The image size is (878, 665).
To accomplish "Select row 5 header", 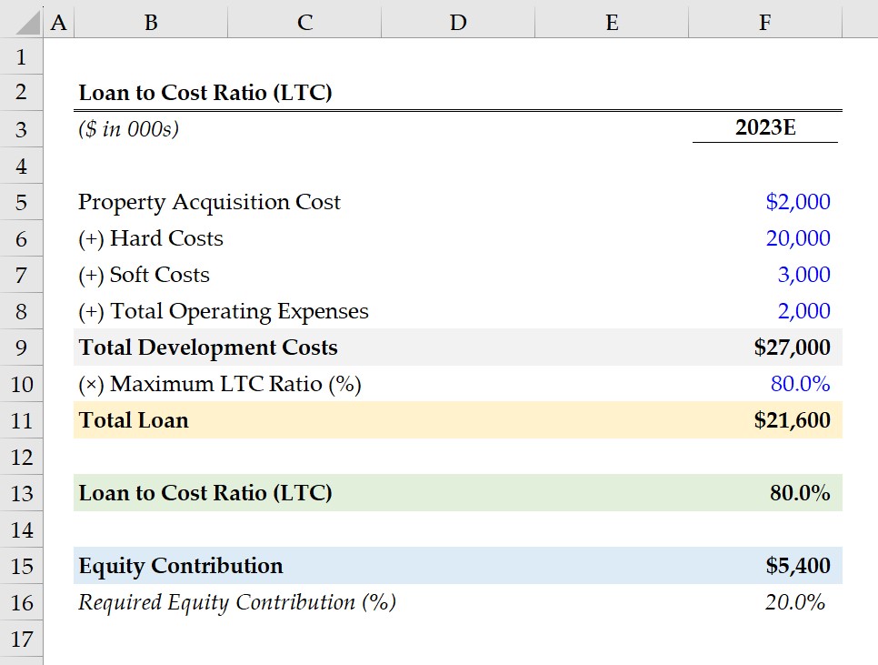I will click(x=21, y=202).
